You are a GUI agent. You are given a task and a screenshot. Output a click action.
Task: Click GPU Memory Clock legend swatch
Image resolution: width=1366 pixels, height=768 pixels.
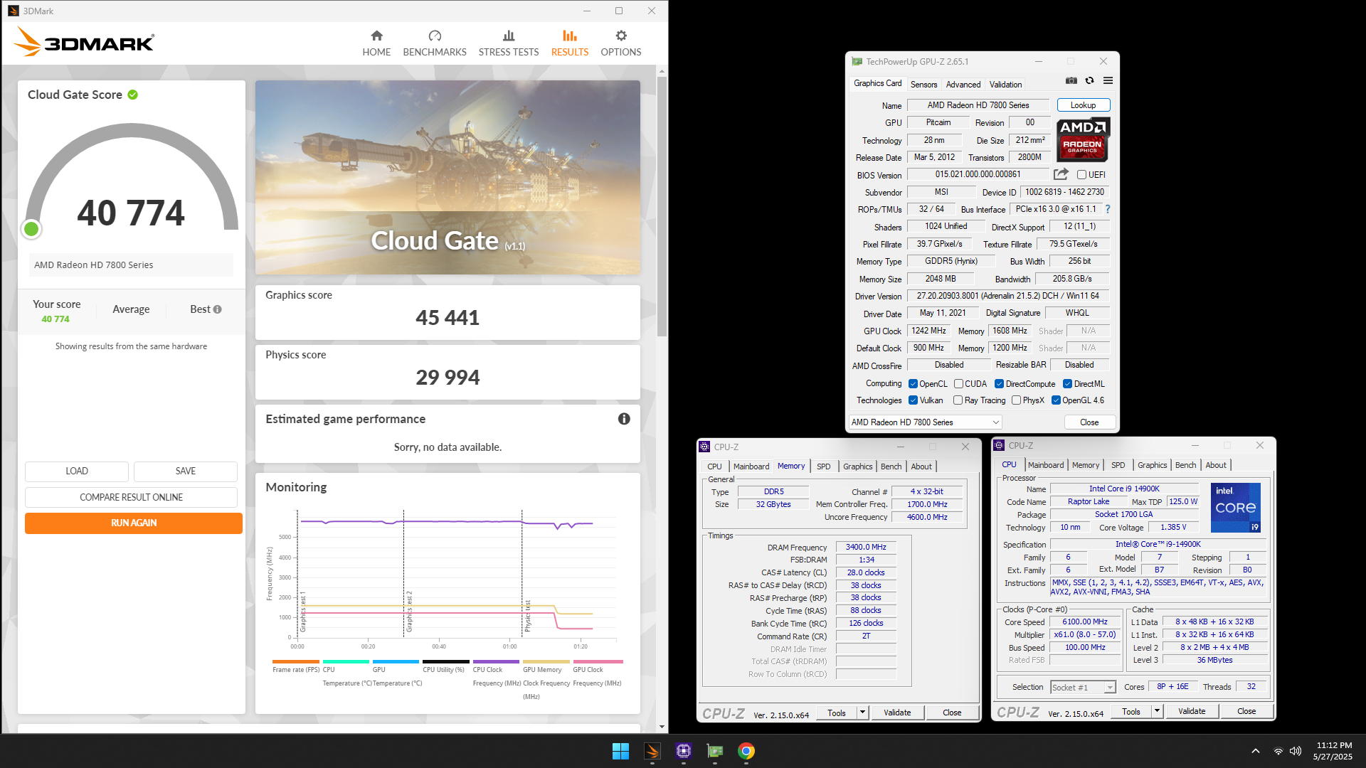click(x=546, y=661)
